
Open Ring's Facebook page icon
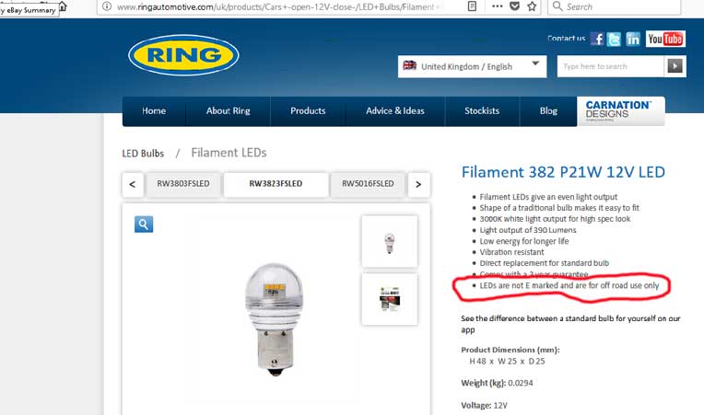click(597, 39)
